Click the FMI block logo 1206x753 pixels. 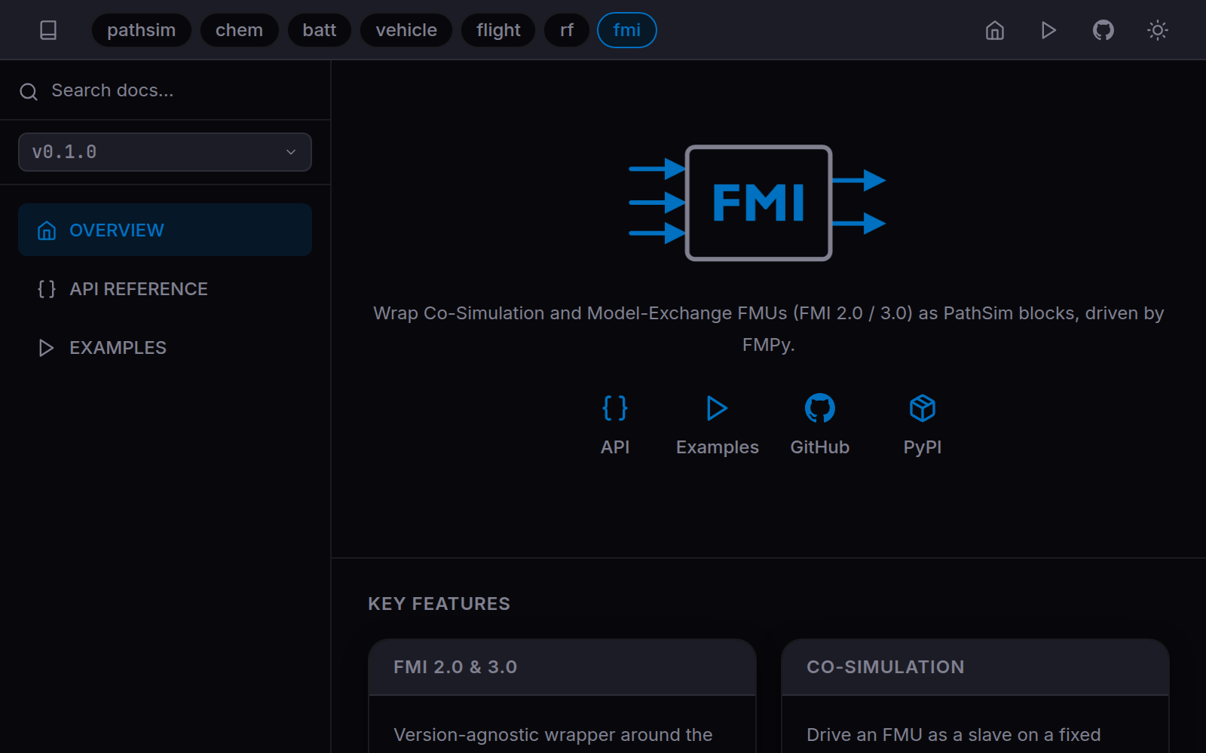[x=758, y=203]
